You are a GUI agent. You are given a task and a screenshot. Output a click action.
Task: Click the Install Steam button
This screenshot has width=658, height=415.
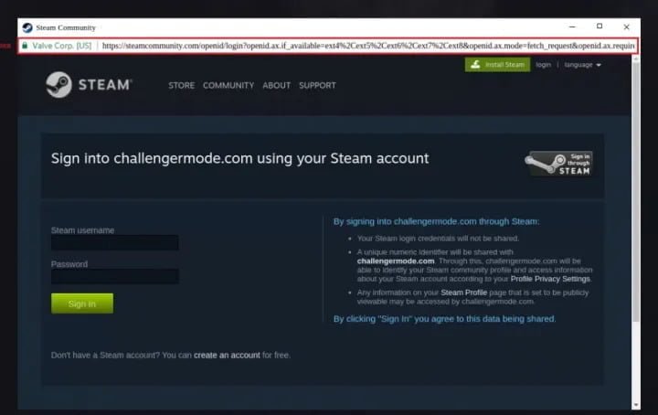coord(497,65)
